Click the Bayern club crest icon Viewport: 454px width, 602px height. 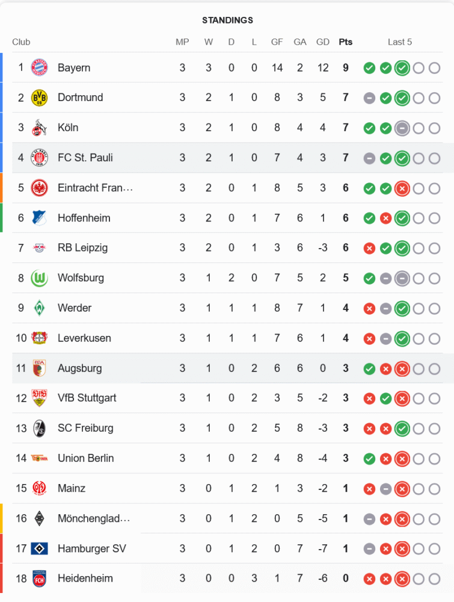pos(39,67)
